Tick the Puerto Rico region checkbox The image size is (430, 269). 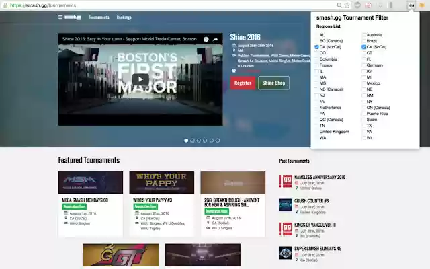(x=363, y=114)
